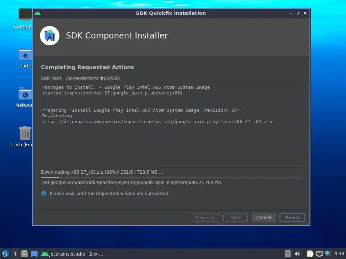346x259 pixels.
Task: Open the taskbar start menu icon
Action: click(5, 254)
